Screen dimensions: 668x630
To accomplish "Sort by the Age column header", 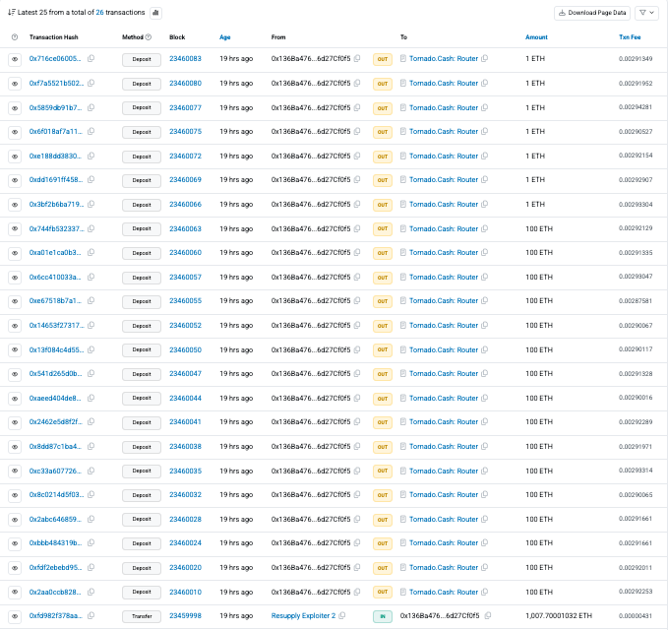I will (x=225, y=37).
